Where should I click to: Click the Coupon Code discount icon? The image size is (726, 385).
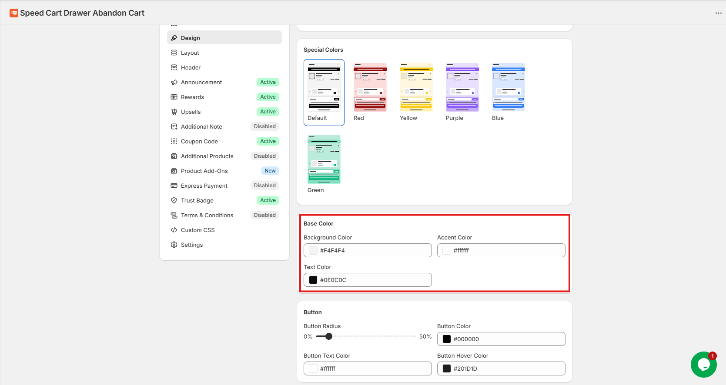tap(174, 141)
